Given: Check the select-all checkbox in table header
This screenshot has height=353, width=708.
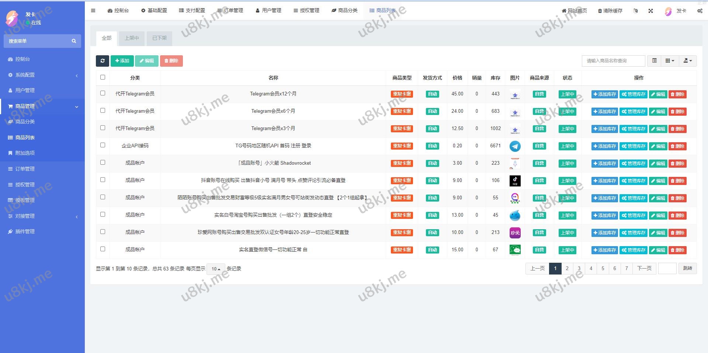Looking at the screenshot, I should coord(103,77).
